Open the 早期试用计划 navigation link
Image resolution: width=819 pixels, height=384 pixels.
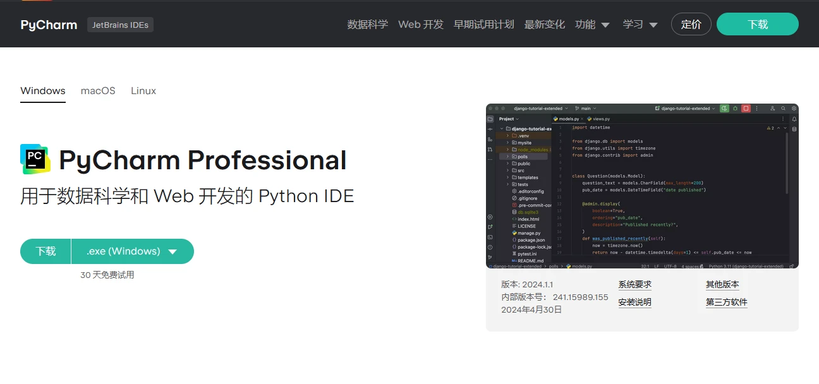(483, 25)
